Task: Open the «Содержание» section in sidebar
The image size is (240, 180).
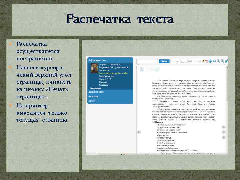Action: (96, 88)
